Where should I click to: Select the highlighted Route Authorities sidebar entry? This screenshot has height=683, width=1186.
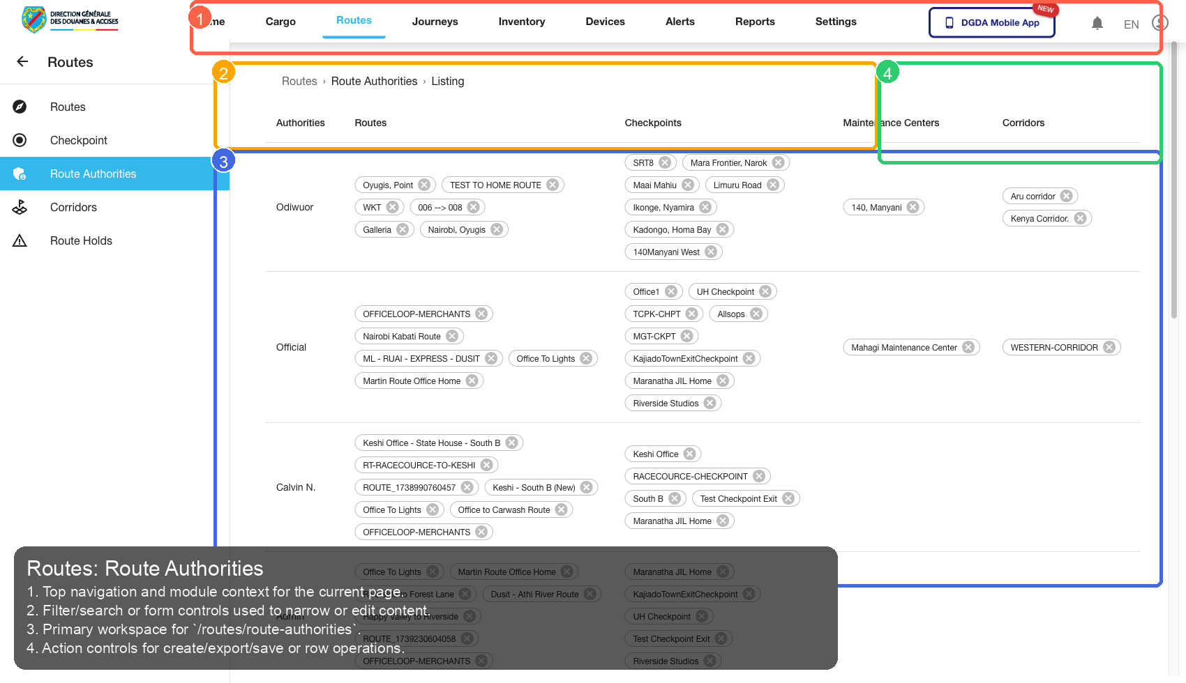pos(93,174)
